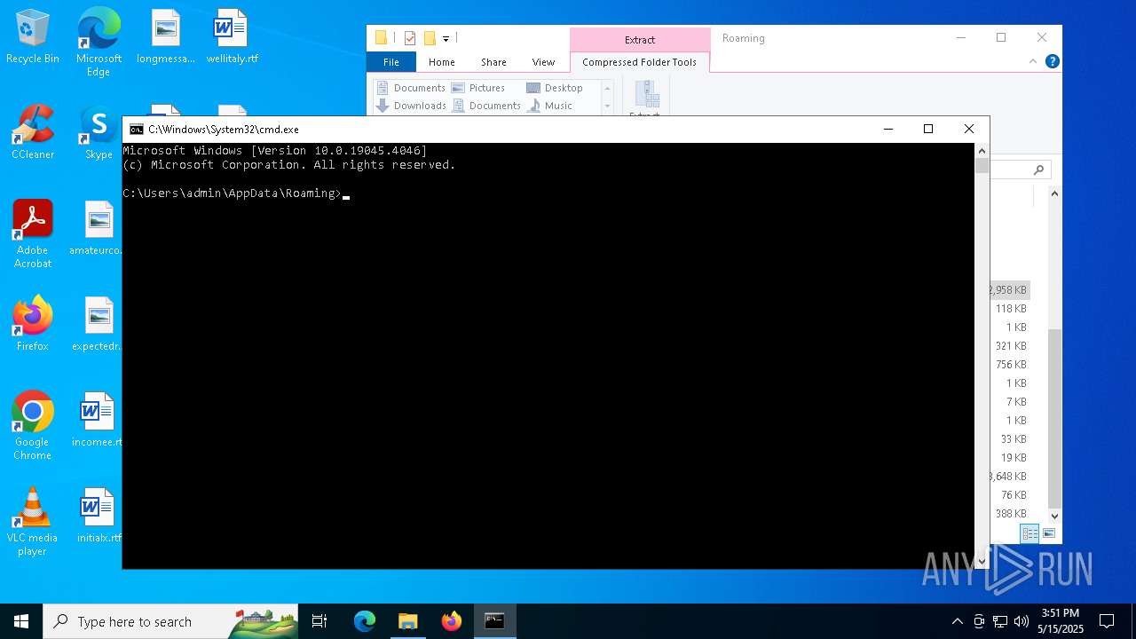This screenshot has height=639, width=1136.
Task: Open the volume control in system tray
Action: click(1021, 621)
